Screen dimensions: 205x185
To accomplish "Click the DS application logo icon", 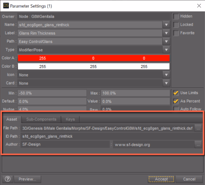I will point(6,6).
